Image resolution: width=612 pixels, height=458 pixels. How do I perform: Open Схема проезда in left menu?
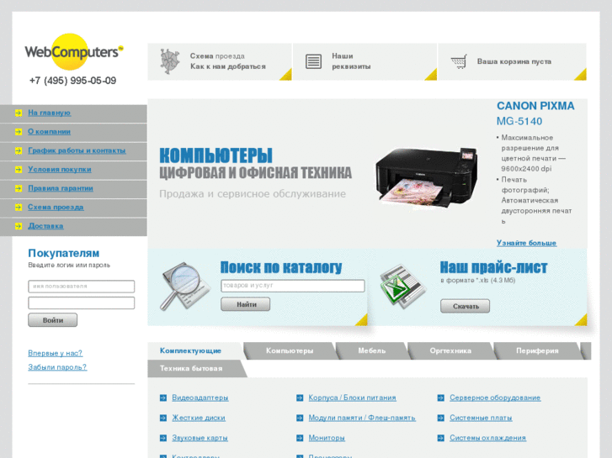coord(56,207)
